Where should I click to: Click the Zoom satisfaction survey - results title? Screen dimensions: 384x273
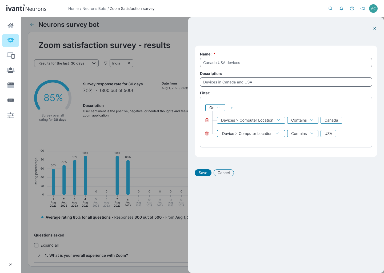[x=104, y=45]
